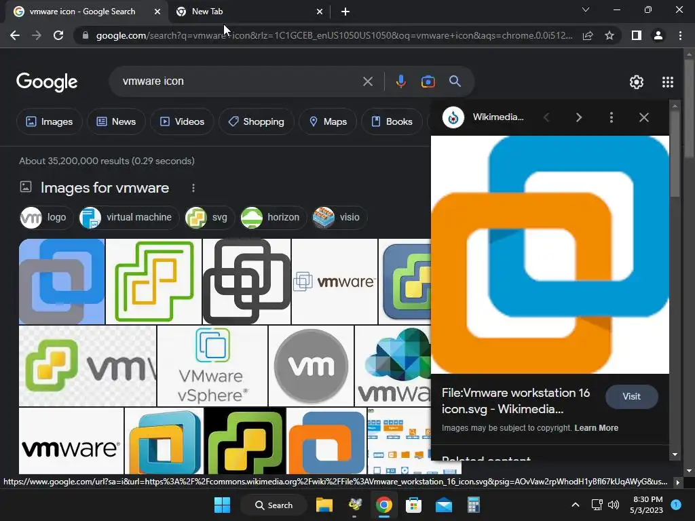
Task: Show next image in preview panel
Action: point(578,117)
